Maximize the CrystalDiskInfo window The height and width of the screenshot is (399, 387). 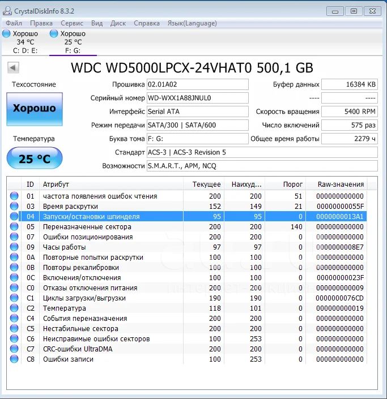click(x=354, y=11)
